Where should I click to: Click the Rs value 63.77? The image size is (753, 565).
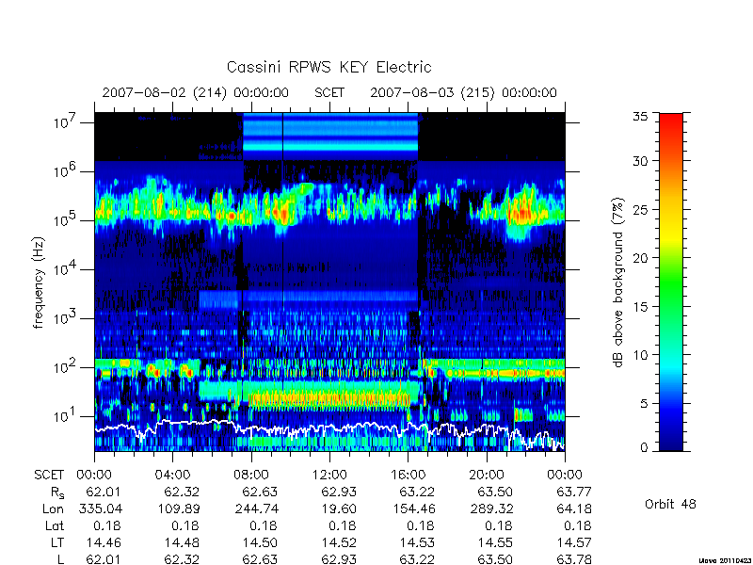coord(574,492)
